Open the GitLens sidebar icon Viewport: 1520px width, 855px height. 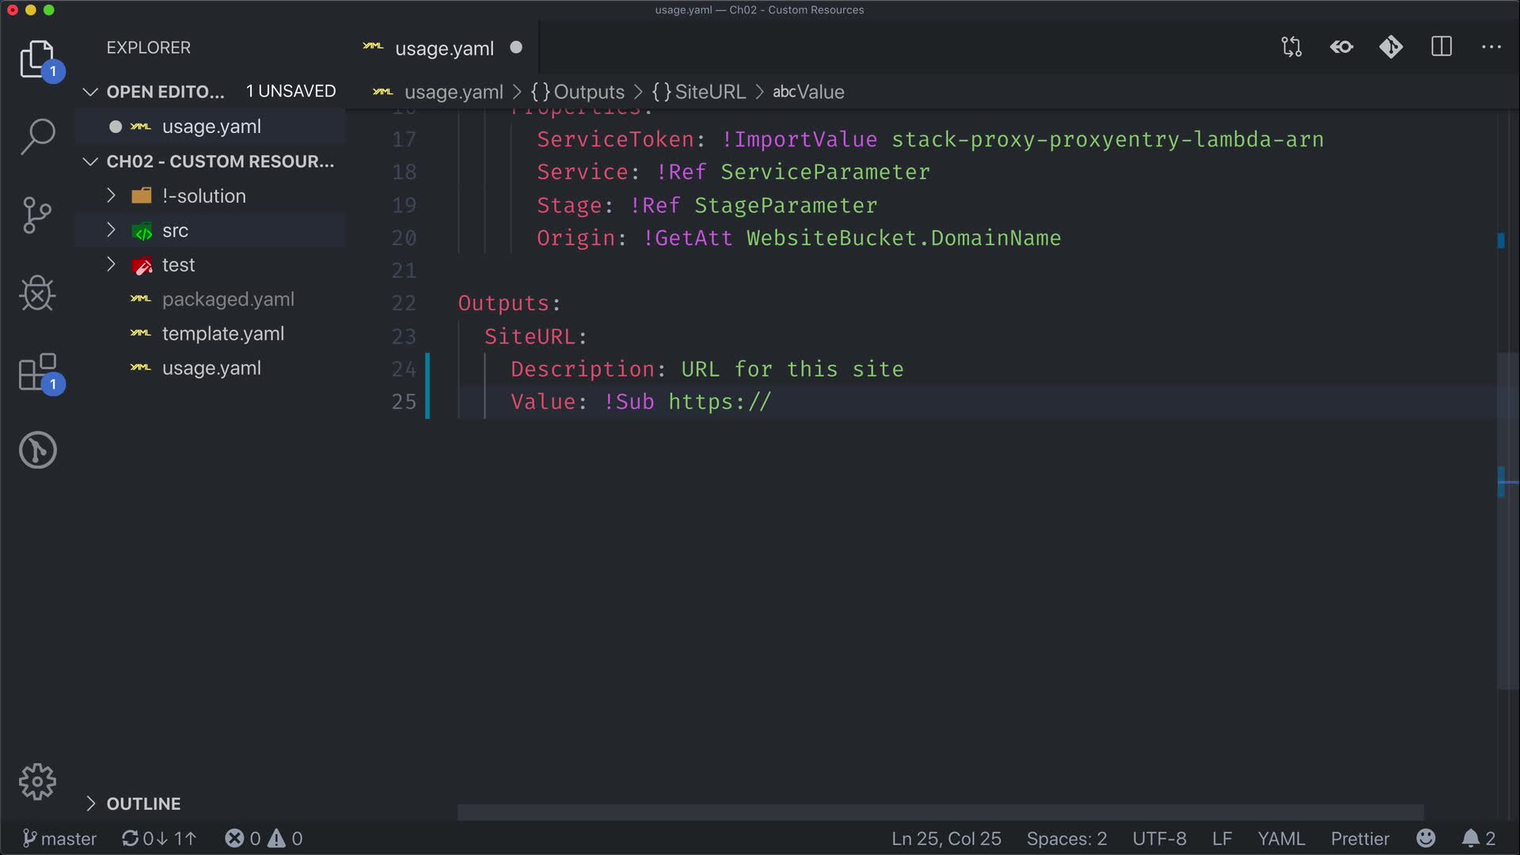(37, 450)
